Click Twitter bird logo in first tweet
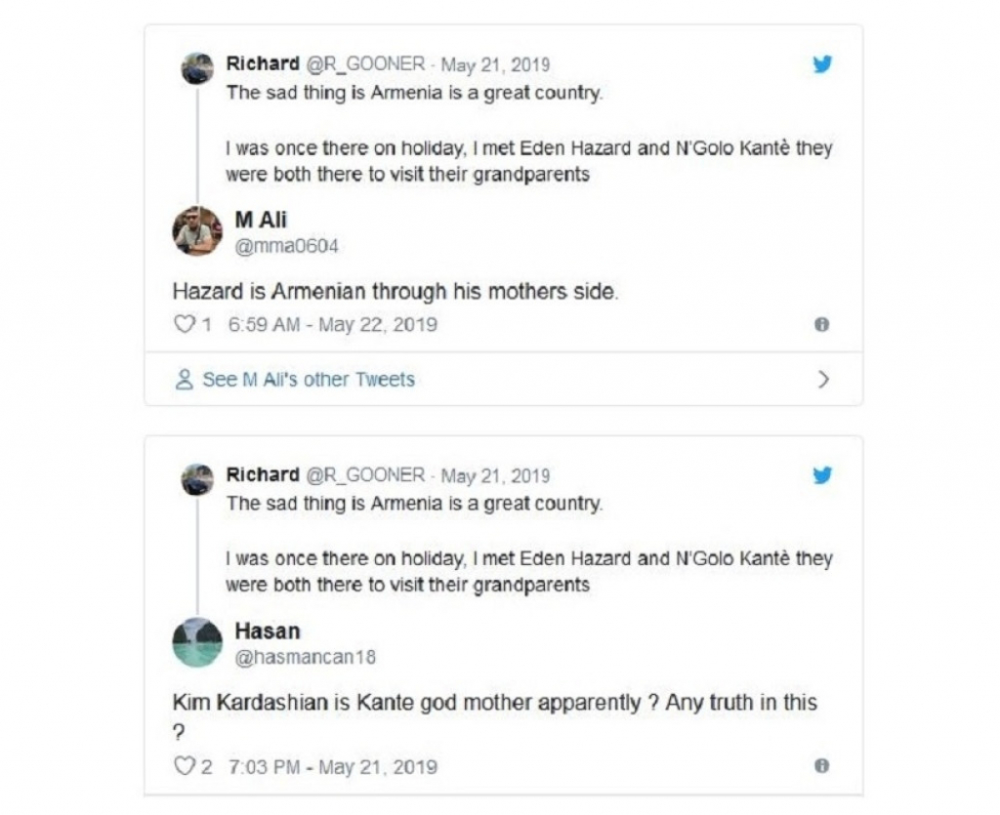This screenshot has height=815, width=1000. point(822,64)
